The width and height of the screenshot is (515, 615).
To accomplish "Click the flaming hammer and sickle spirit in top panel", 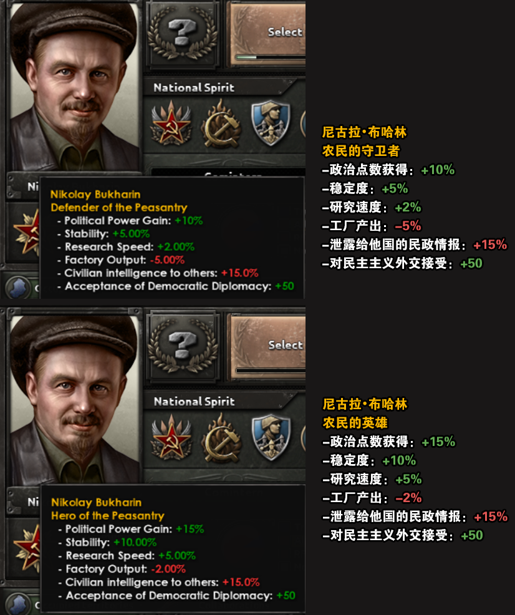I will [221, 123].
